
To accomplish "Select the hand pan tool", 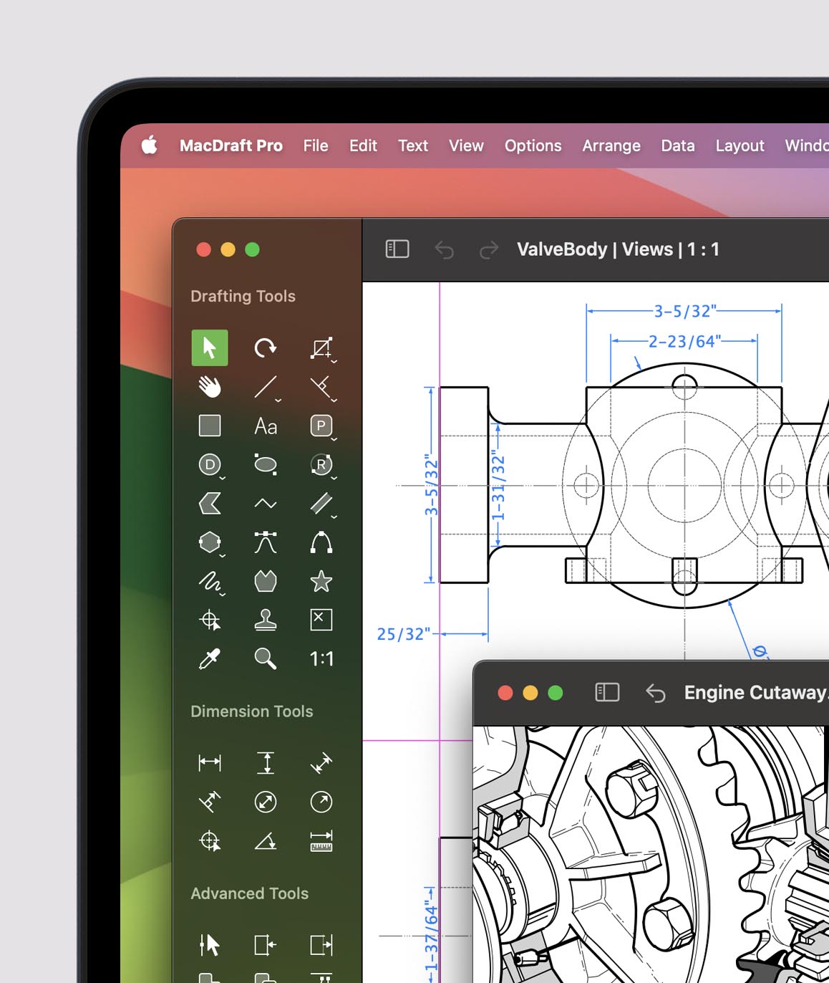I will (x=210, y=387).
